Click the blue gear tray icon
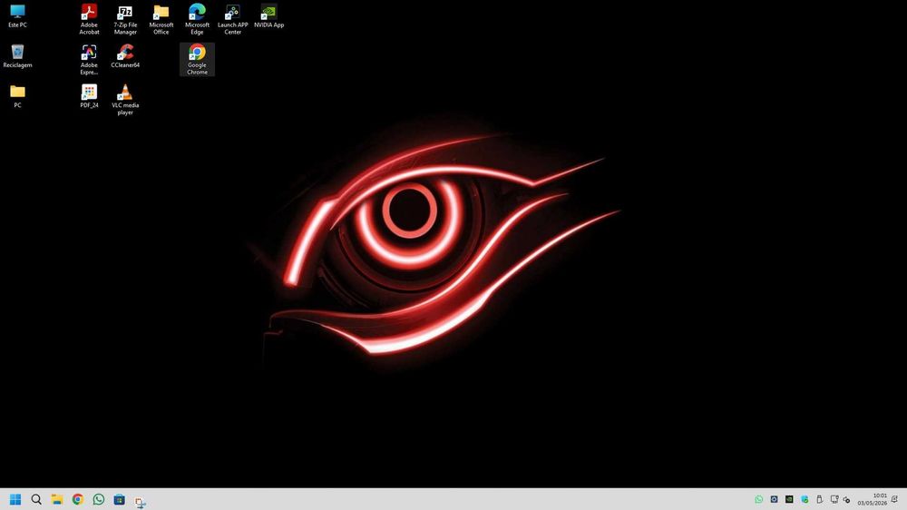 pos(774,499)
